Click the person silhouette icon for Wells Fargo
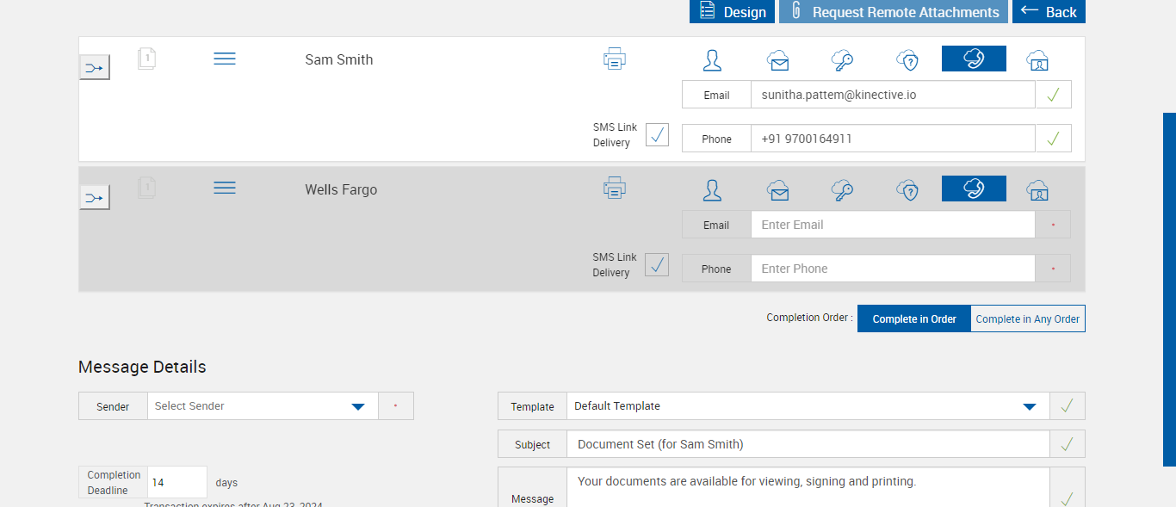This screenshot has height=507, width=1176. [x=712, y=190]
